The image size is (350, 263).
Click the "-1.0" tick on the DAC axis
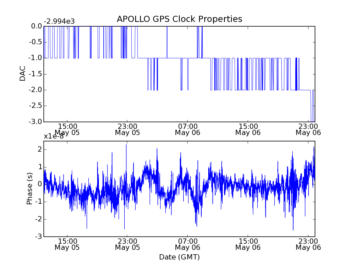[x=35, y=58]
